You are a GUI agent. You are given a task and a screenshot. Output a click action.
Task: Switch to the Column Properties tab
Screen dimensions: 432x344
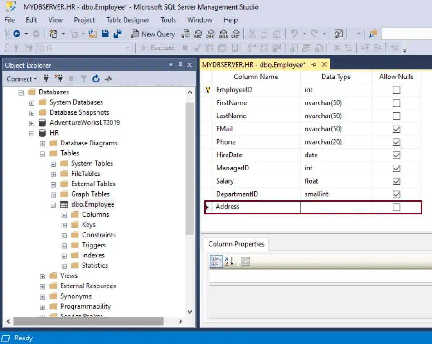236,244
